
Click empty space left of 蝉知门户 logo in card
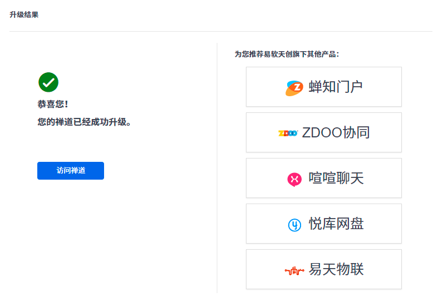click(x=264, y=87)
